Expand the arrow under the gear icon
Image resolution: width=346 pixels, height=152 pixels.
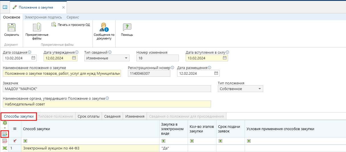click(5, 128)
